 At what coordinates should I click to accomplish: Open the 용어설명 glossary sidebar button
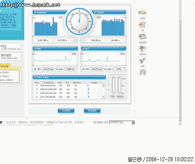point(11,56)
